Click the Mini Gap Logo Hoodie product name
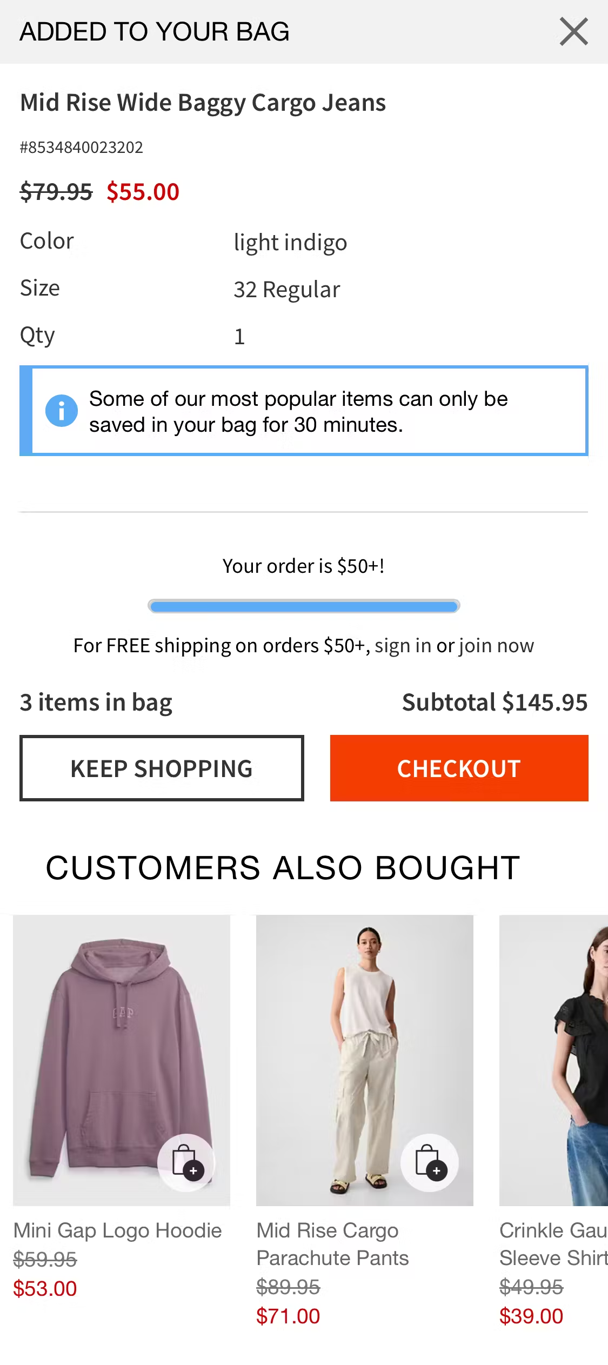The height and width of the screenshot is (1365, 608). [118, 1230]
